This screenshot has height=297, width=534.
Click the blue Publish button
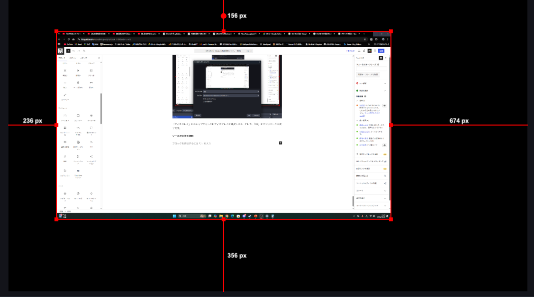(x=381, y=51)
